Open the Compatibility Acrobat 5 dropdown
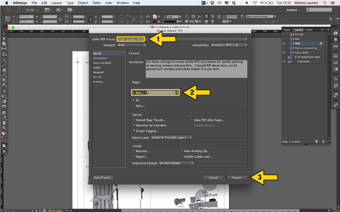The height and width of the screenshot is (212, 340). pos(229,45)
